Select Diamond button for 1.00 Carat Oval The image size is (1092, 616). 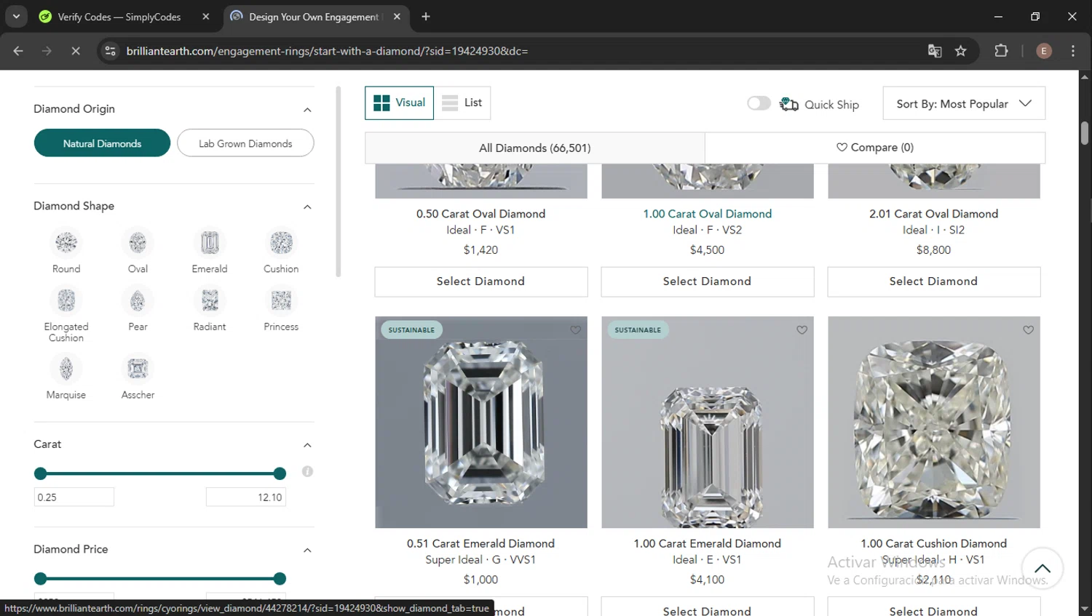click(707, 281)
